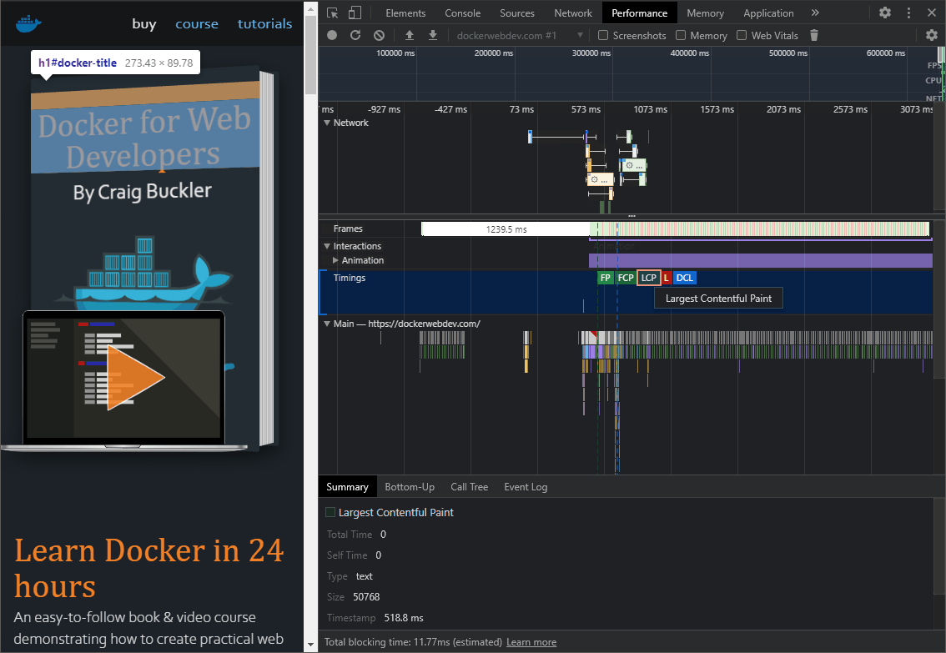The width and height of the screenshot is (946, 653).
Task: Click the Learn more link
Action: coord(531,642)
